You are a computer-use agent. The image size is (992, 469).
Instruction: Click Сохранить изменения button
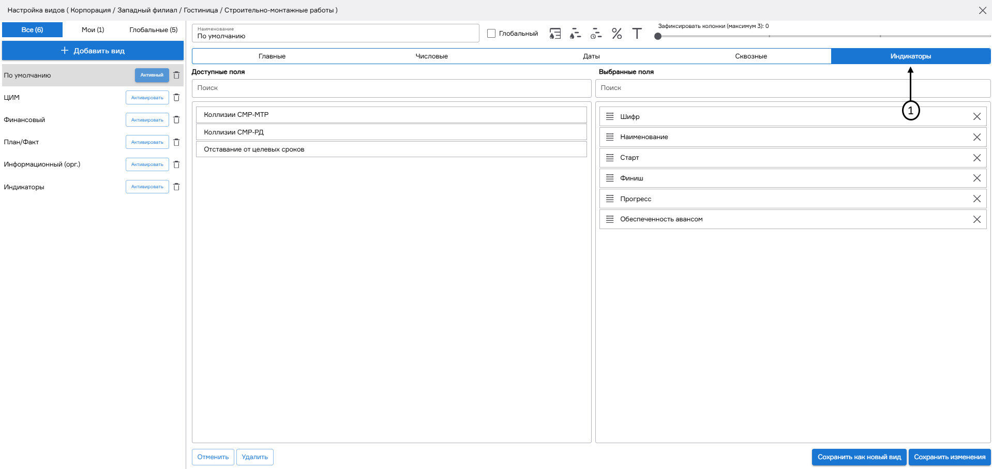click(949, 457)
